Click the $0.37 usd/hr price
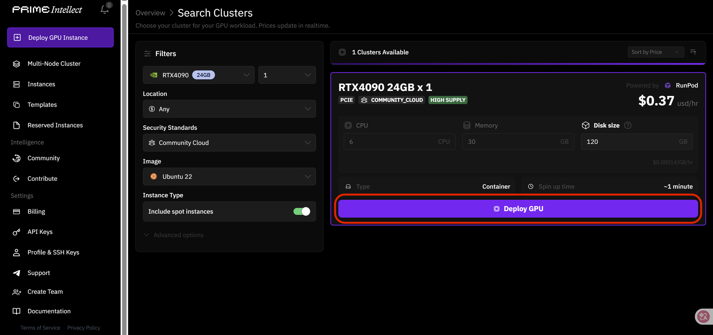Image resolution: width=713 pixels, height=335 pixels. click(x=668, y=101)
